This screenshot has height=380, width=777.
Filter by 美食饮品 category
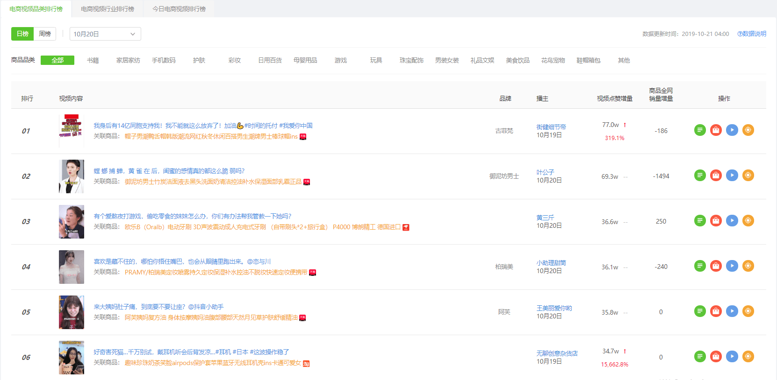point(518,61)
